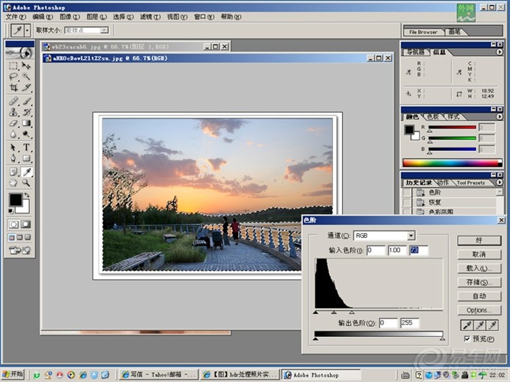Toggle the Preview checkbox in Levels dialog
The image size is (510, 382).
point(467,338)
